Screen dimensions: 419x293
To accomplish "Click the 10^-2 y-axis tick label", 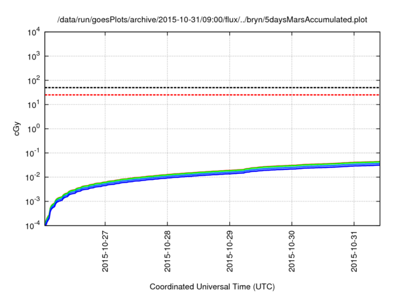I will 33,177.
